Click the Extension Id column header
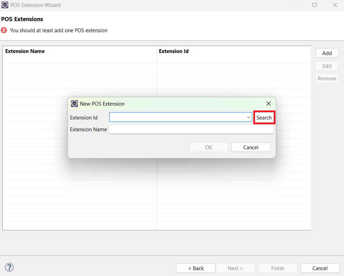Viewport: 344px width, 276px height. [173, 51]
